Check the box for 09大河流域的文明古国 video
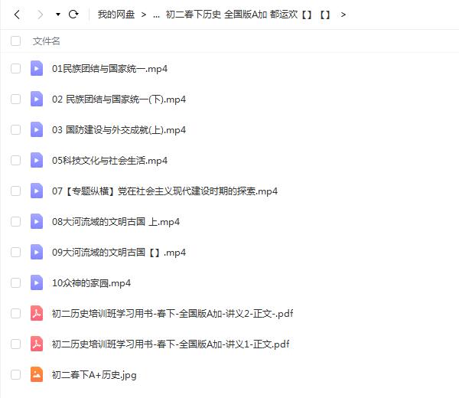Screen dimensions: 459x398 [15, 252]
